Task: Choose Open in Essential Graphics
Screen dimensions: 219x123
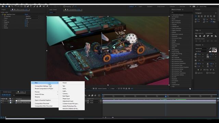Action: [43, 100]
